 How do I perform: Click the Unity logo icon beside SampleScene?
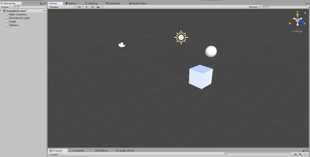coord(4,11)
